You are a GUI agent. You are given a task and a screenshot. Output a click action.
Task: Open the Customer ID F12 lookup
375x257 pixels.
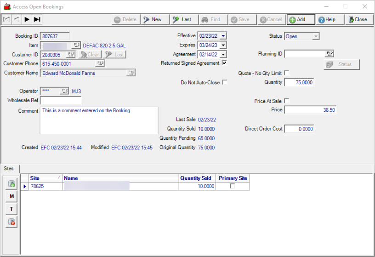click(71, 54)
